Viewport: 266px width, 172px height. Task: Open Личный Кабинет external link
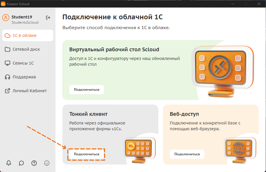(28, 91)
